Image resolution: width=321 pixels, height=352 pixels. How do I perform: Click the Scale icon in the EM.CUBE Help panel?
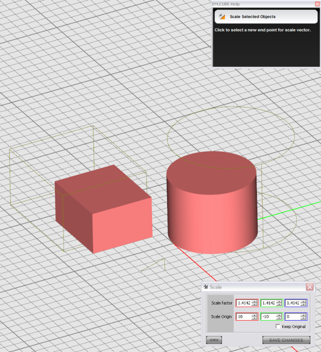(x=222, y=17)
